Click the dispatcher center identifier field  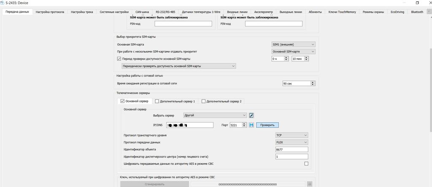[292, 156]
